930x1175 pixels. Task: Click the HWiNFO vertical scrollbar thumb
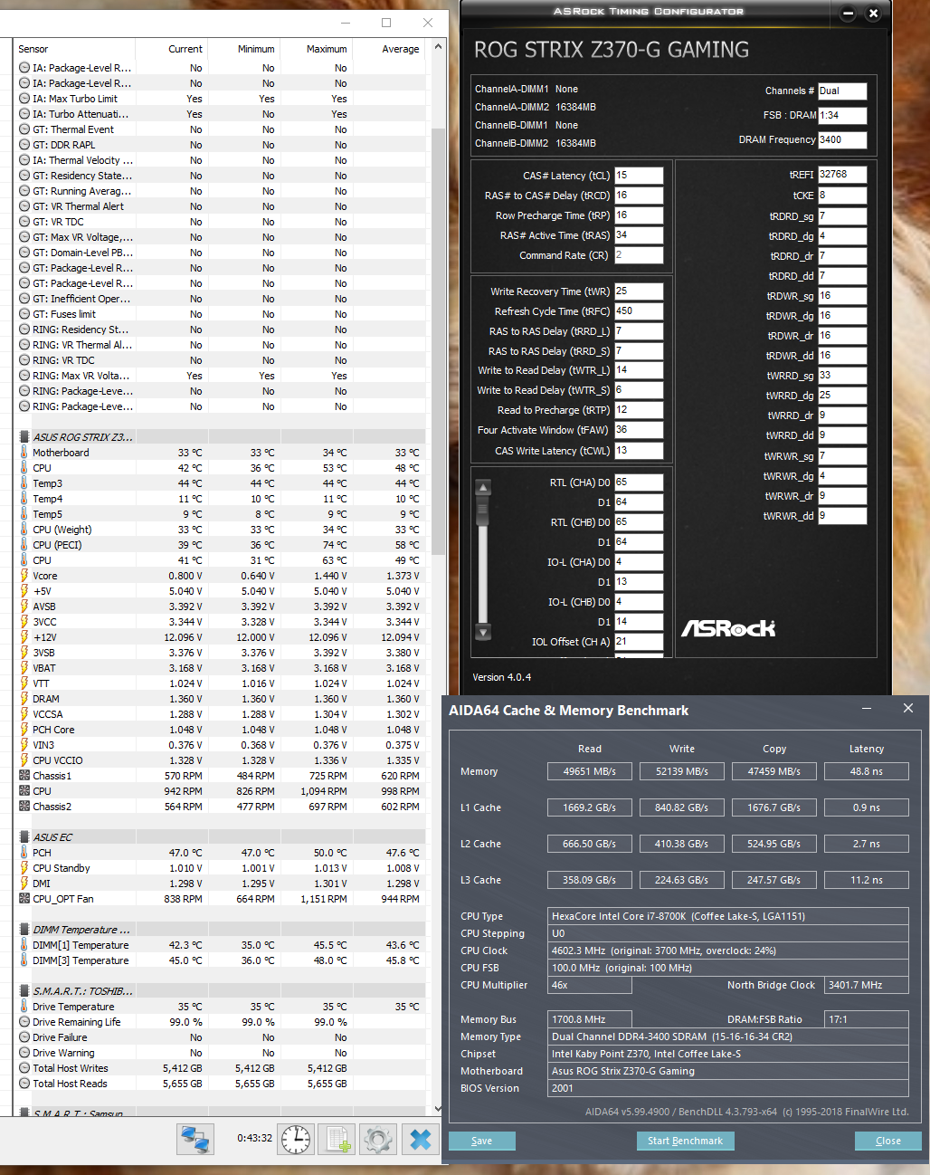[x=438, y=341]
